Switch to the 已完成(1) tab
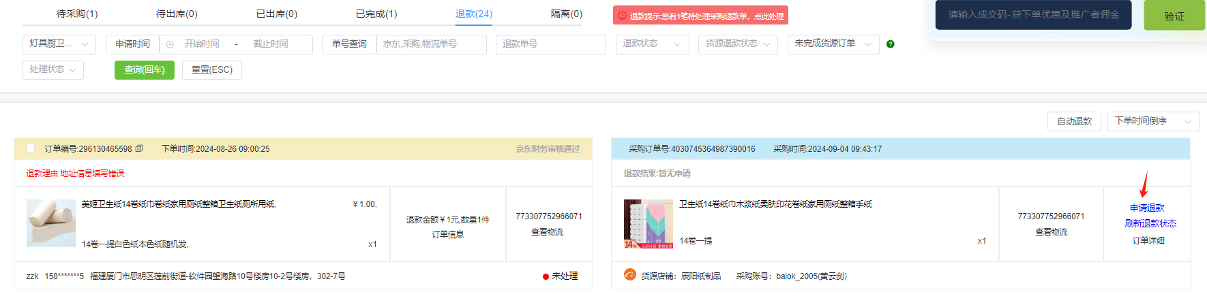This screenshot has width=1207, height=307. coord(376,14)
